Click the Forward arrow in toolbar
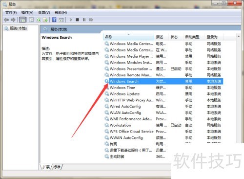Image resolution: width=244 pixels, height=179 pixels. [13, 20]
